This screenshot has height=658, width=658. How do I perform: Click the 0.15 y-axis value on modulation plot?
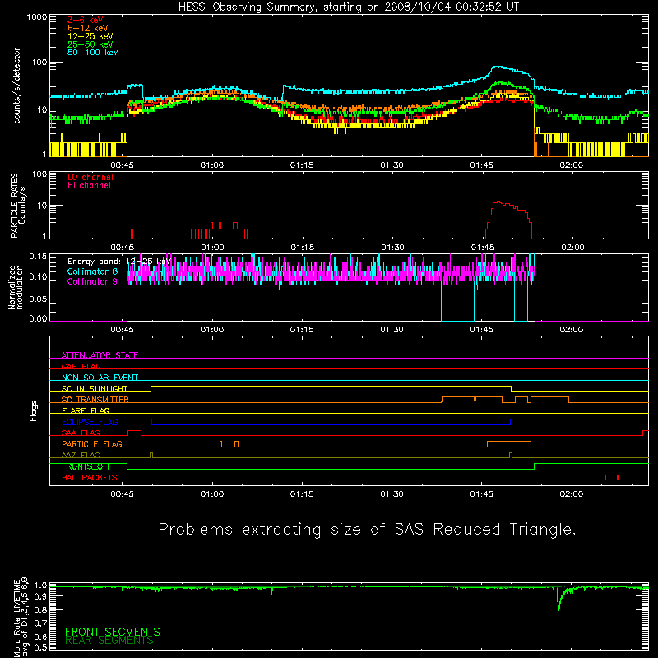38,256
